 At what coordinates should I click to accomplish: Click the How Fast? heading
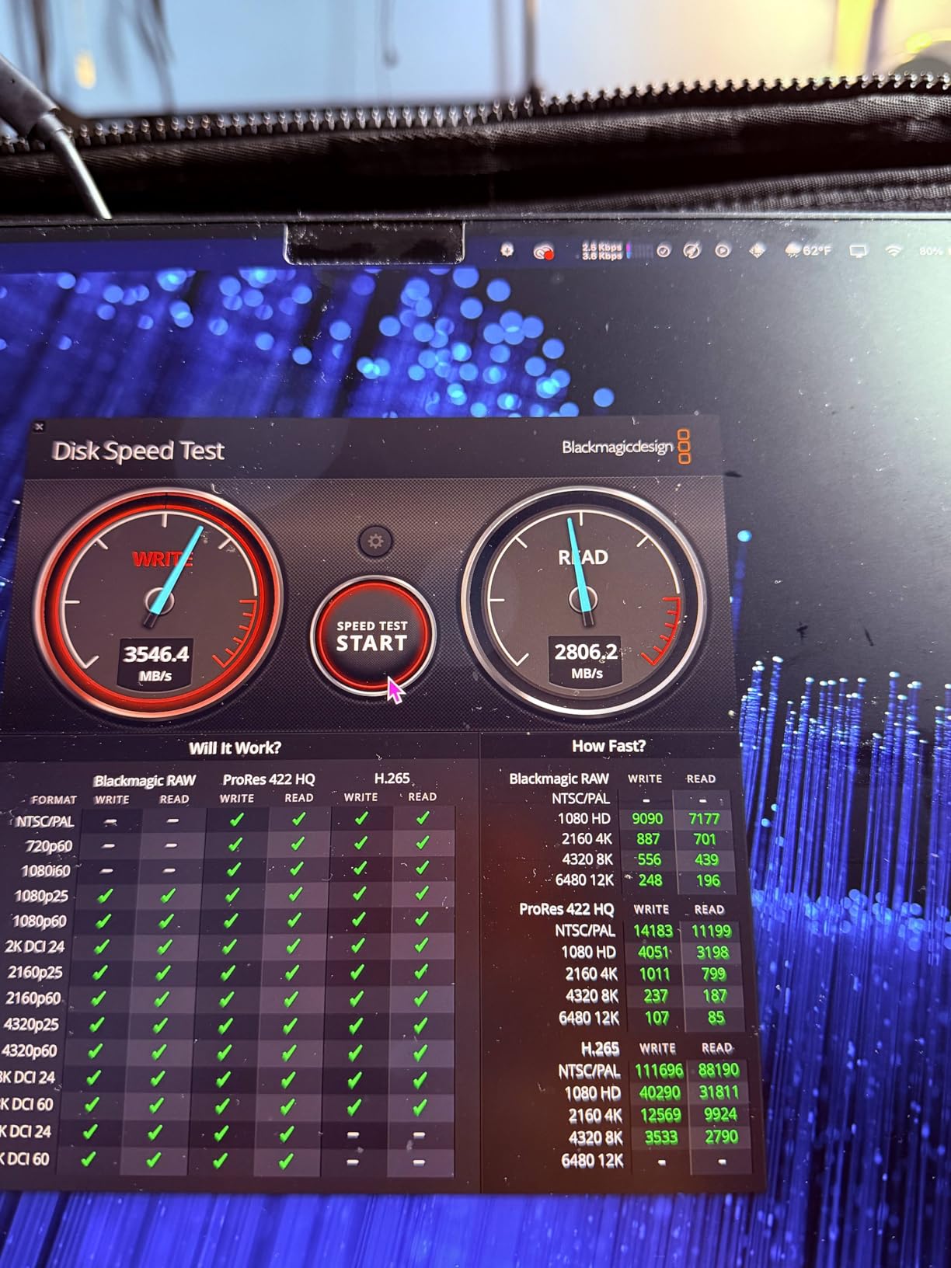pos(608,746)
